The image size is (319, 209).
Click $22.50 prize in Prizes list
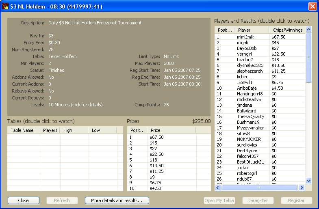[156, 154]
